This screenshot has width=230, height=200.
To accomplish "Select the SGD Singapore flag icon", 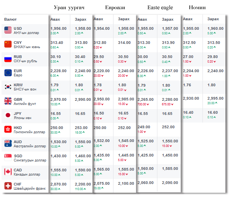I will [x=8, y=157].
